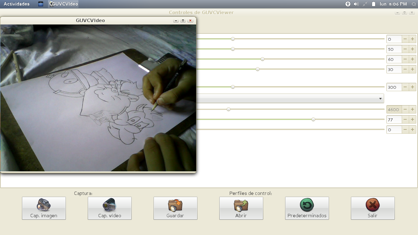The height and width of the screenshot is (235, 418).
Task: Open the device control combo box dropdown
Action: point(380,98)
